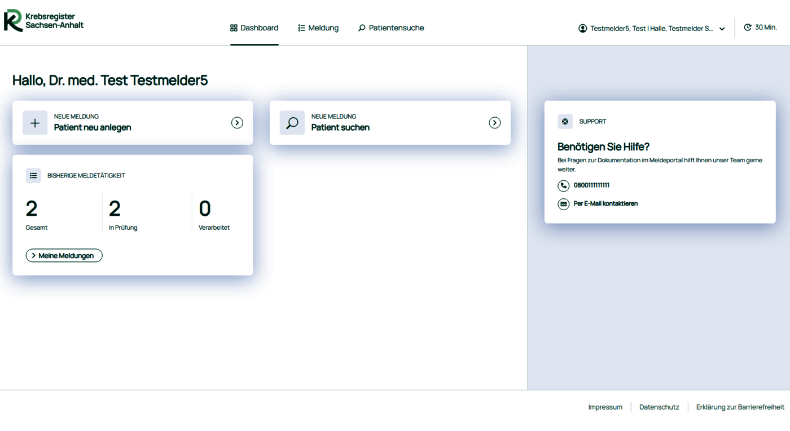This screenshot has height=431, width=790.
Task: Open the Dashboard tab
Action: click(x=254, y=28)
